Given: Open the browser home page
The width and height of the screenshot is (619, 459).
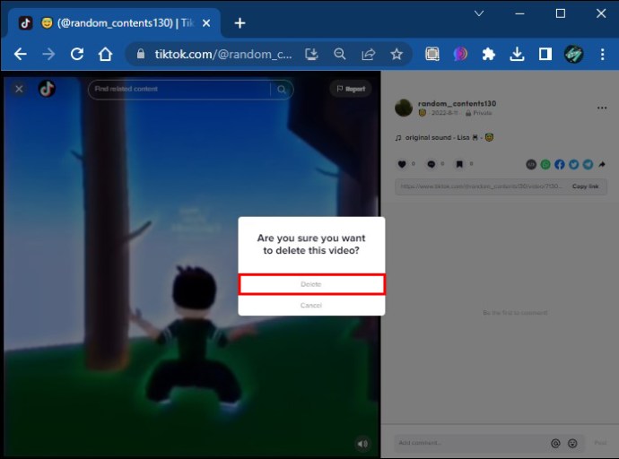Looking at the screenshot, I should [105, 54].
